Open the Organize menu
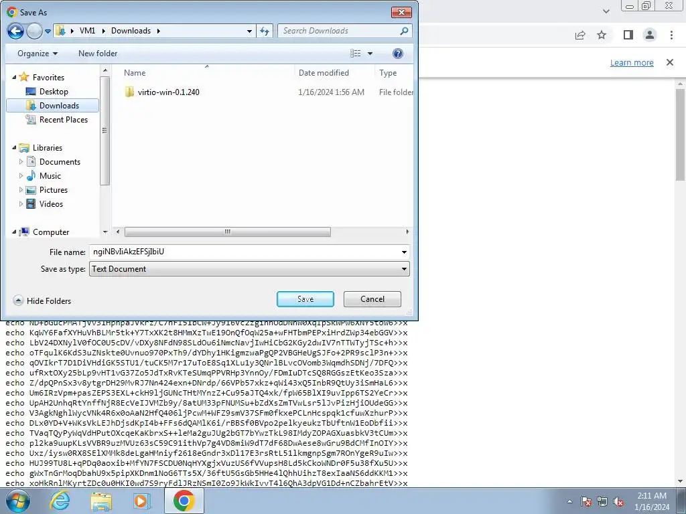The image size is (686, 514). [38, 54]
